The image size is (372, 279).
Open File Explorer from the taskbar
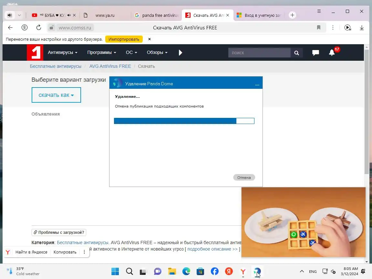pos(172,271)
